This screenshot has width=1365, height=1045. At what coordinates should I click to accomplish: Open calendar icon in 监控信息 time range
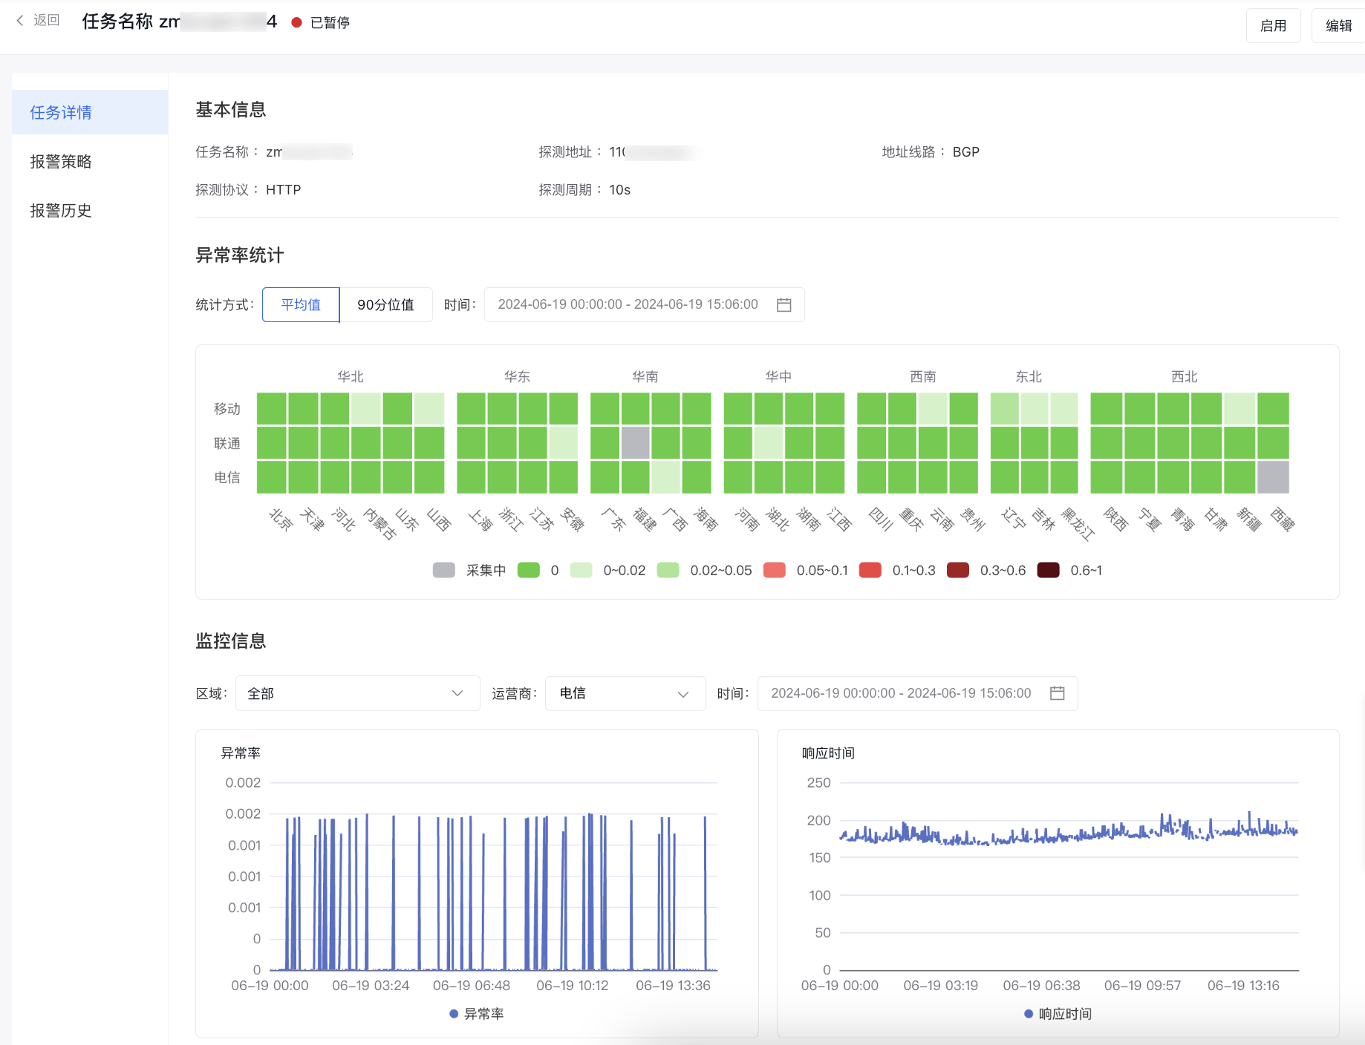click(1057, 693)
